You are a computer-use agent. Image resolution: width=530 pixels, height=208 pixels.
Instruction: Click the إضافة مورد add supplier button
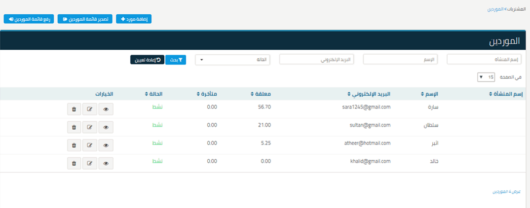tap(134, 19)
